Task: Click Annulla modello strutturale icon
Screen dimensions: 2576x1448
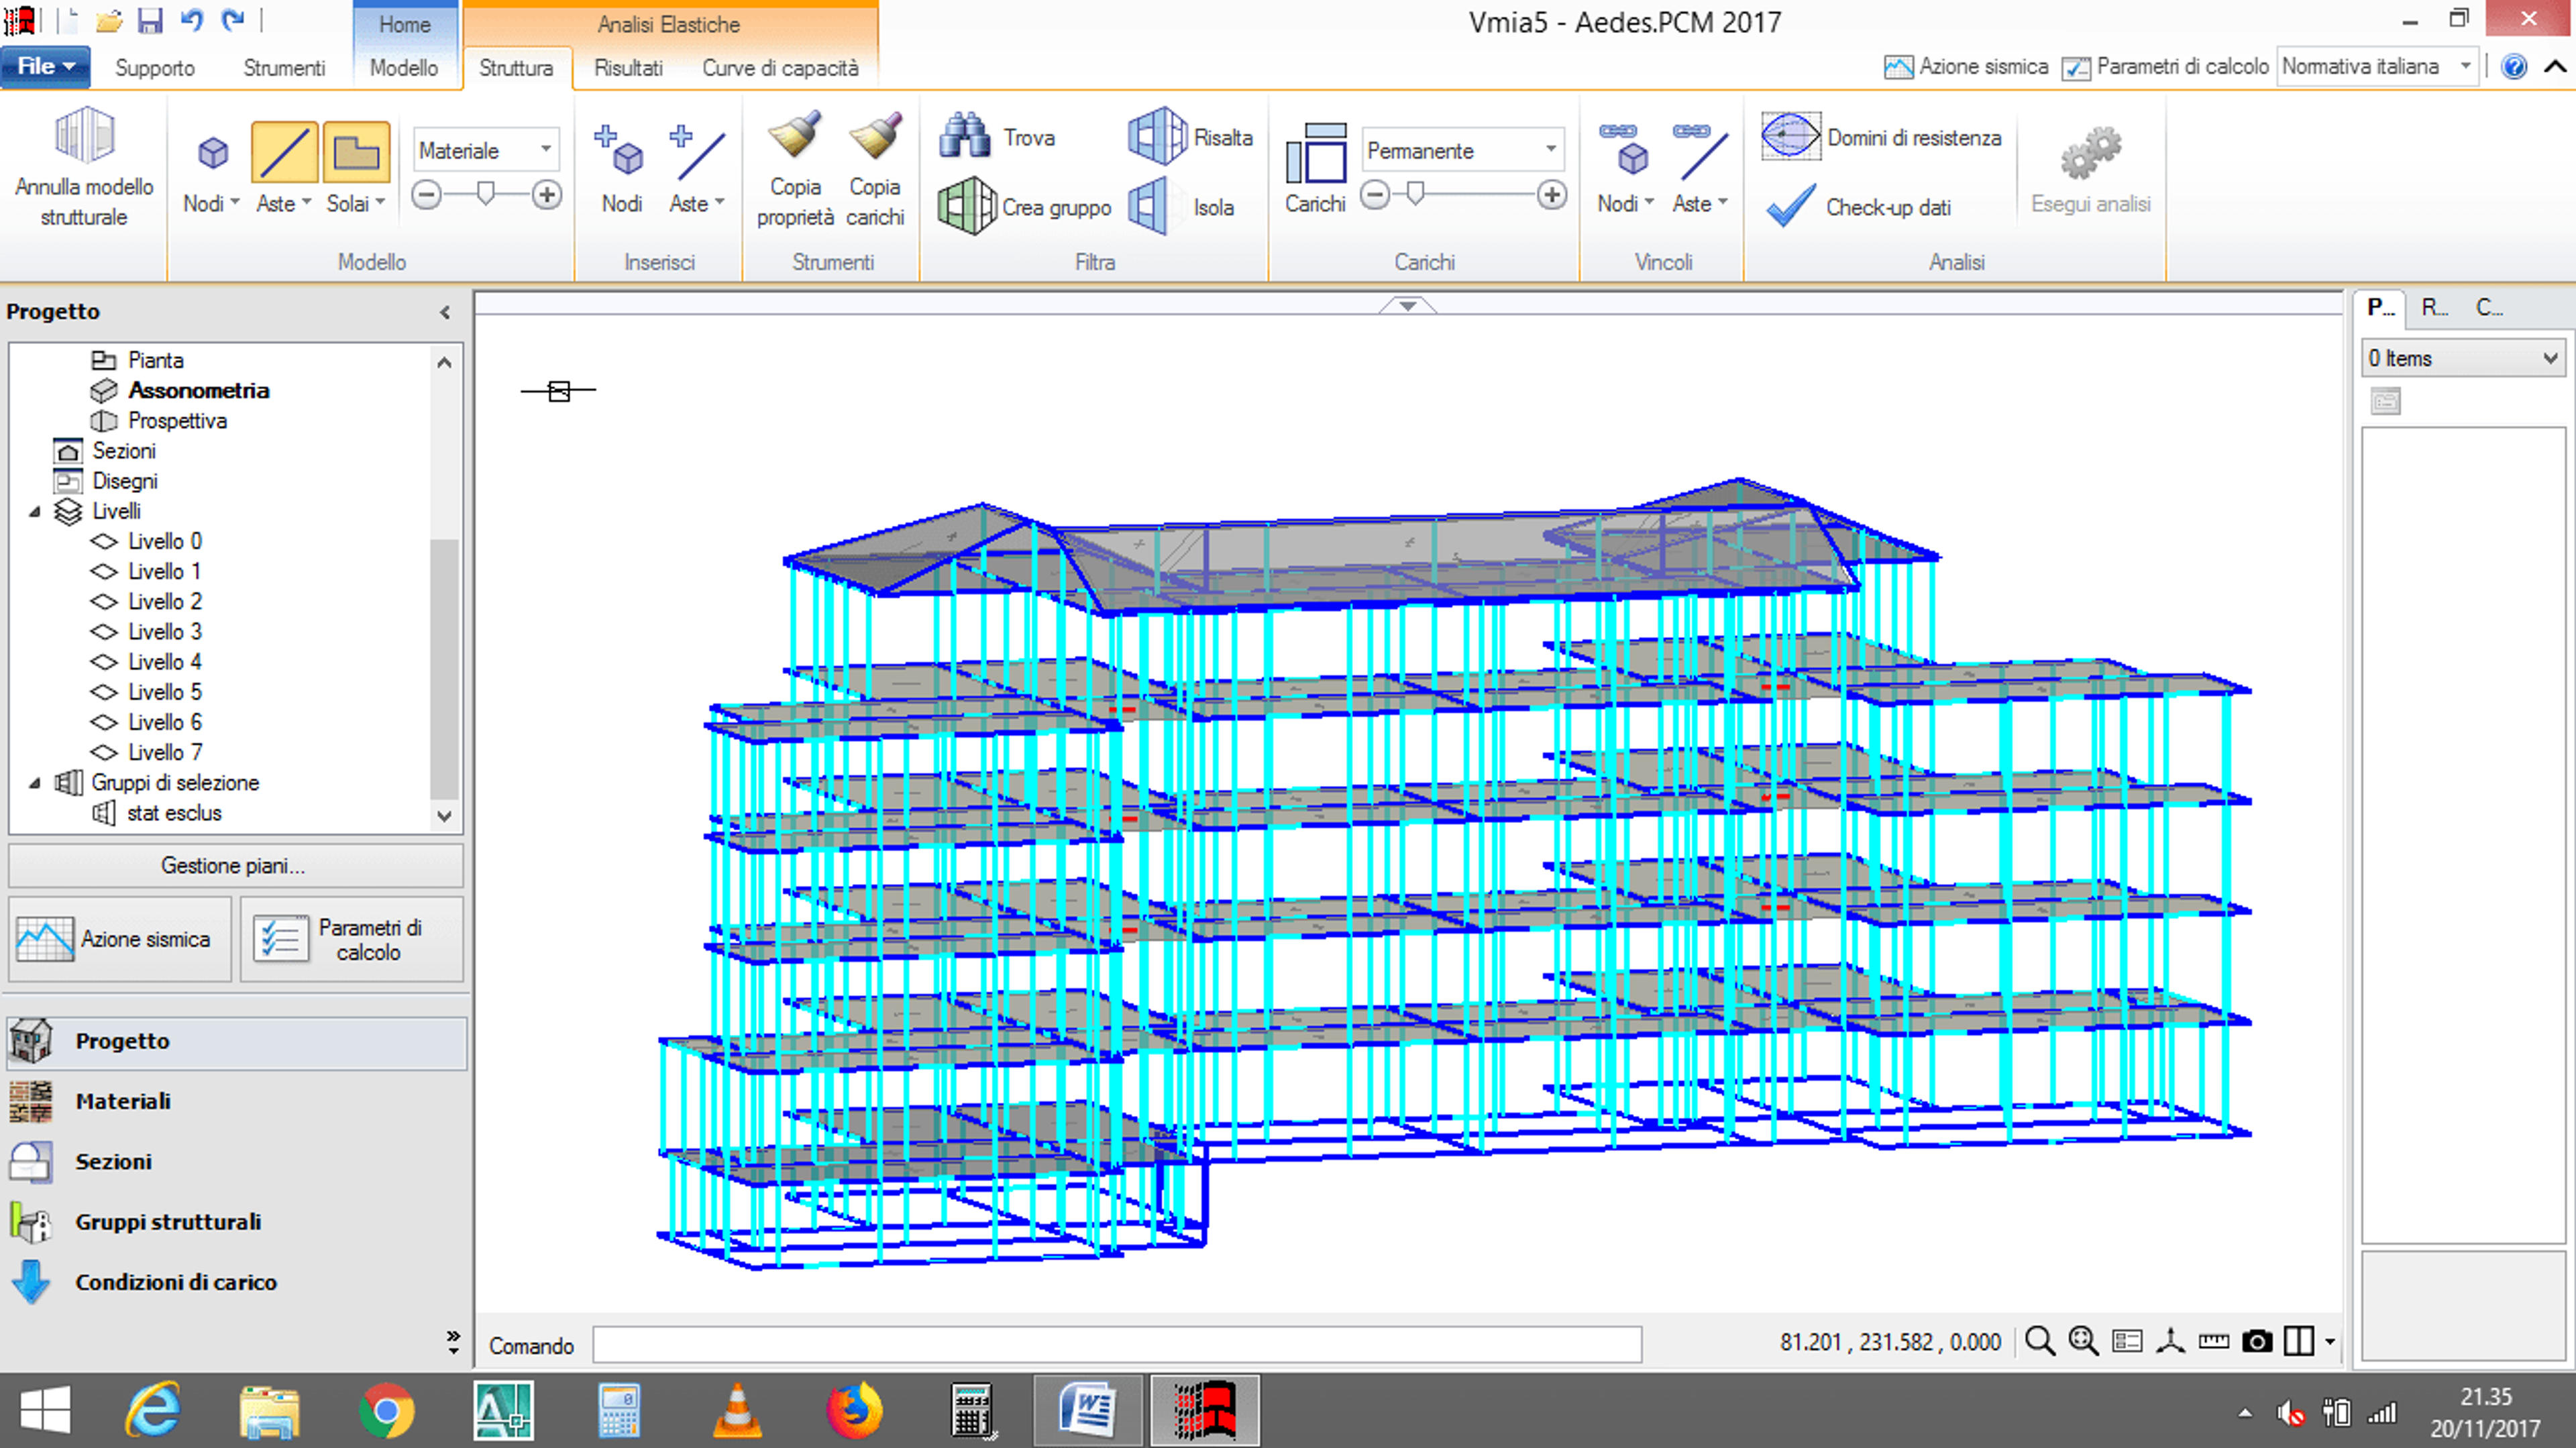Action: 84,136
